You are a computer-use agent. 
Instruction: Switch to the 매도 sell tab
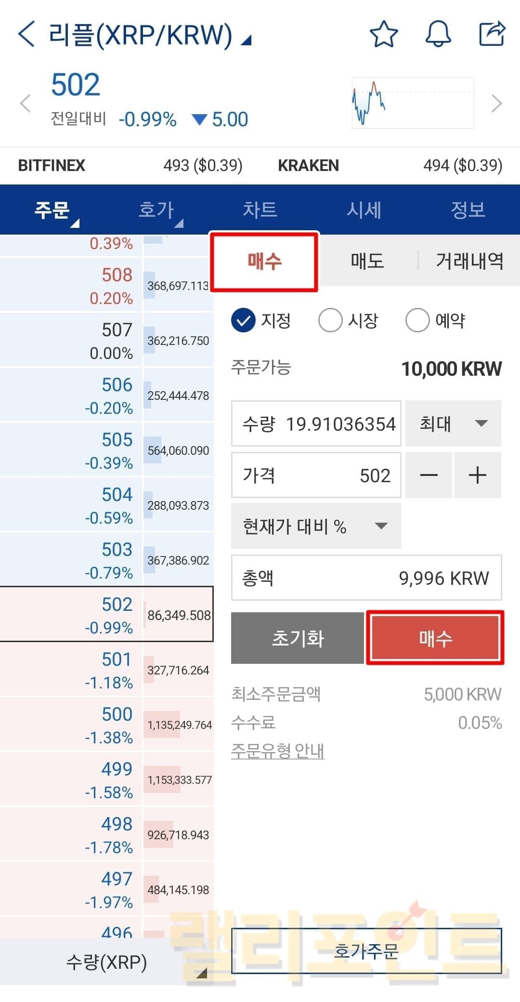pos(367,261)
